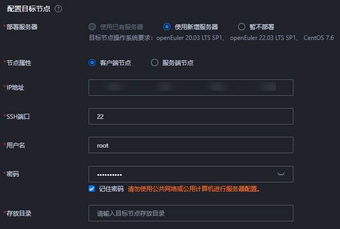The image size is (340, 229).
Task: Select 暂不部署 radio option
Action: tap(241, 27)
